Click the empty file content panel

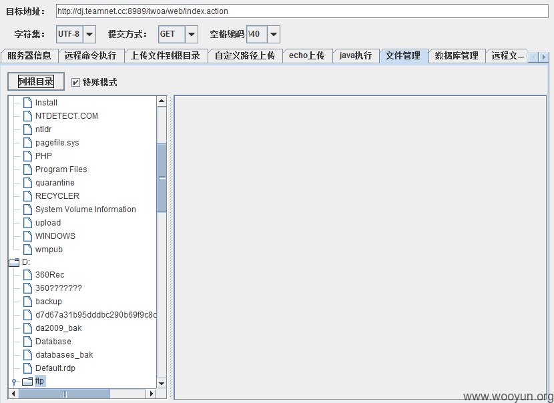pyautogui.click(x=360, y=248)
